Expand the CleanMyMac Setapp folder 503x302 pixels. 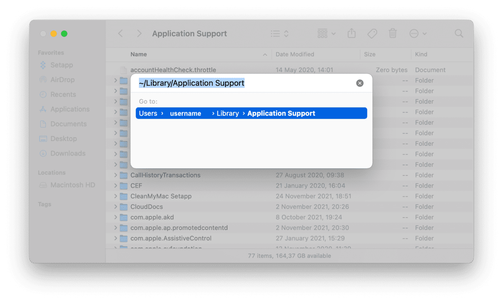click(116, 197)
